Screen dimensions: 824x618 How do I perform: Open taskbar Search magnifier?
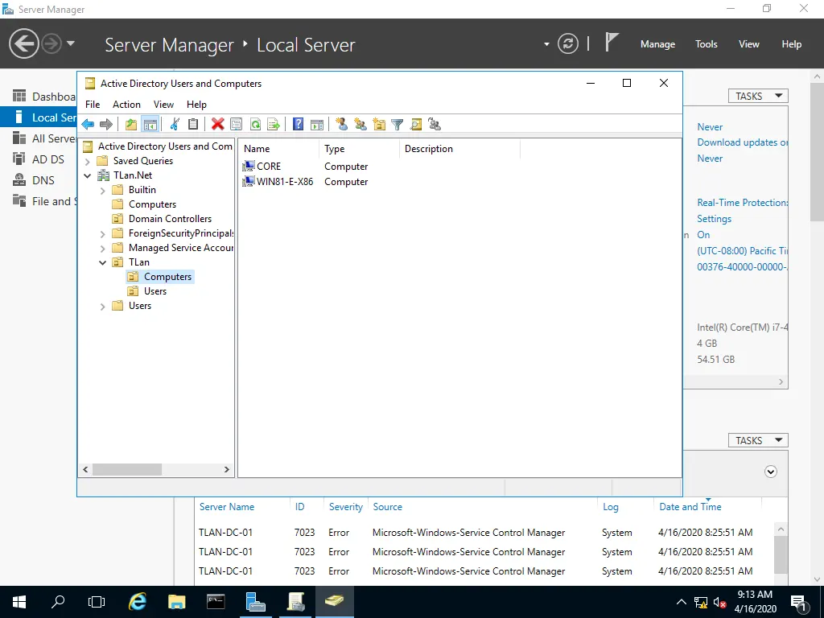[58, 601]
